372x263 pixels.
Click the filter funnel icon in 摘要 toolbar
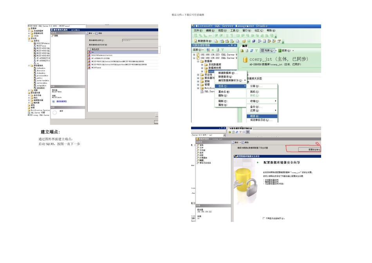(256, 50)
